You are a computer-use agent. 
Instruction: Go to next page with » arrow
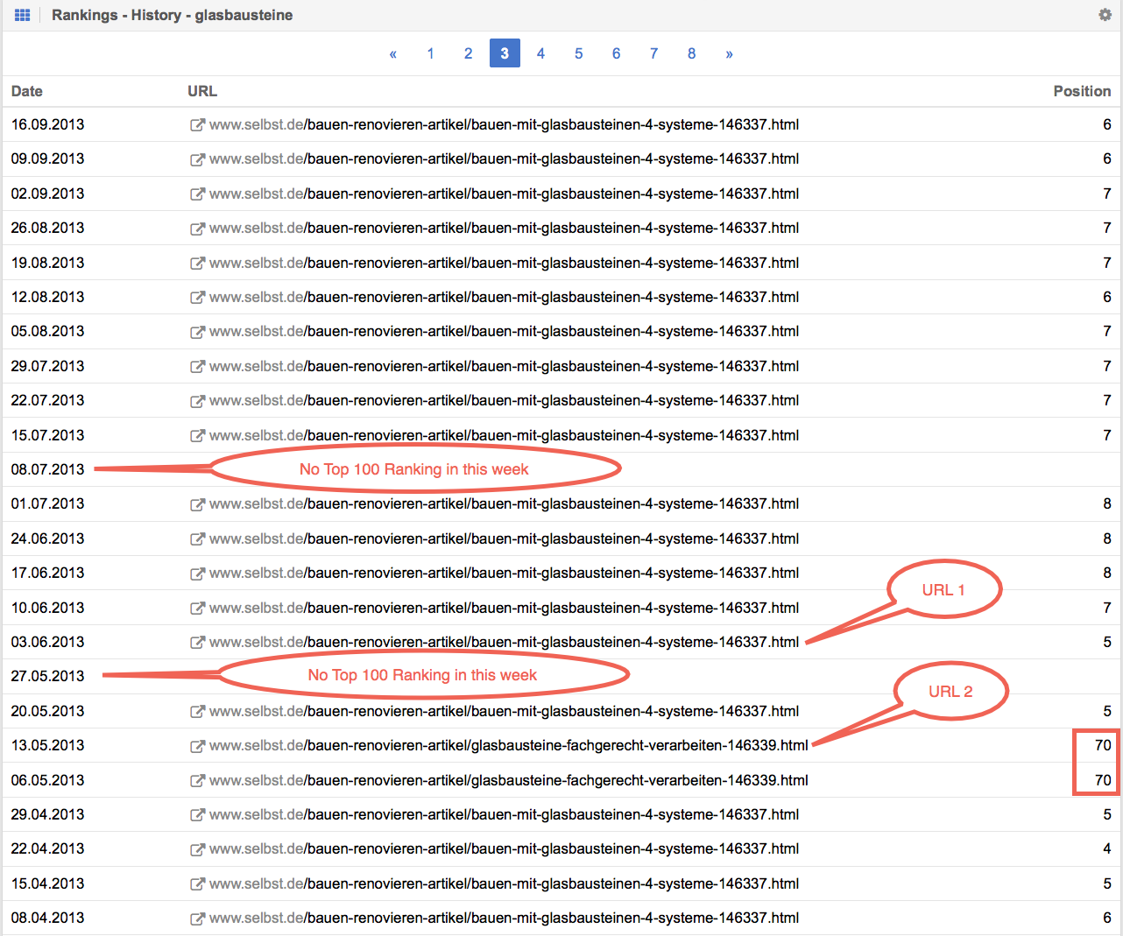(x=729, y=53)
